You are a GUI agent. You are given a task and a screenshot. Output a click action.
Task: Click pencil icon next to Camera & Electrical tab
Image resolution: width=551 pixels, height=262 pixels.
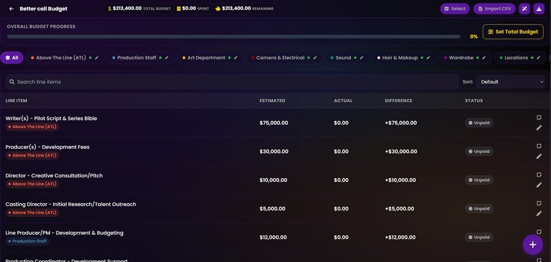click(315, 58)
